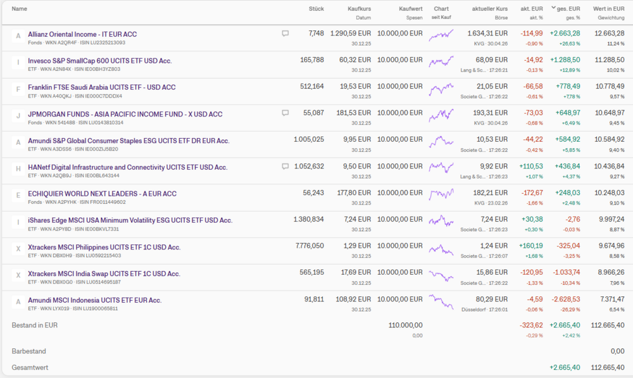Open note icon on JPMORGAN FUNDS row
This screenshot has height=378, width=633.
point(285,113)
